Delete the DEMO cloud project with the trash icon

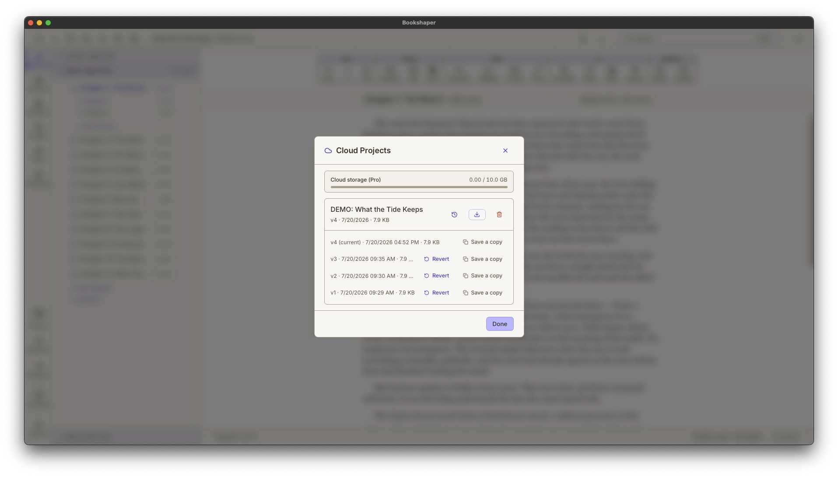click(499, 214)
